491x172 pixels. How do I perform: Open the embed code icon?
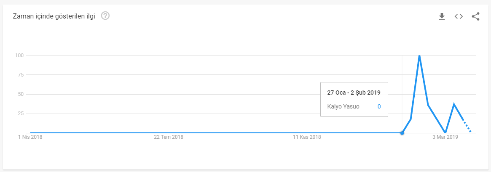click(459, 16)
